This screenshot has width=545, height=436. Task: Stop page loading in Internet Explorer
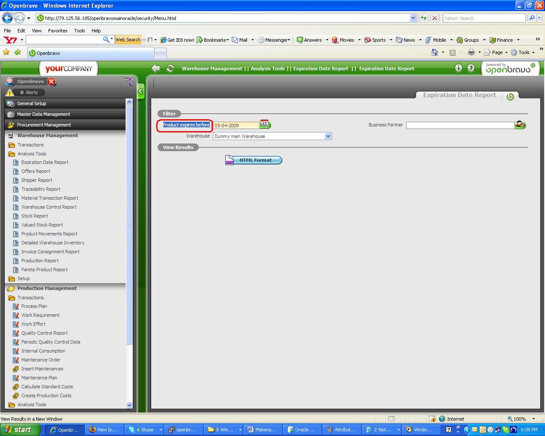(435, 18)
